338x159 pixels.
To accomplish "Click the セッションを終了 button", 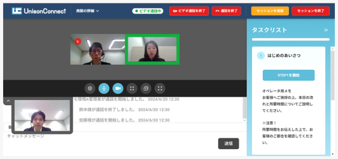I will click(311, 11).
